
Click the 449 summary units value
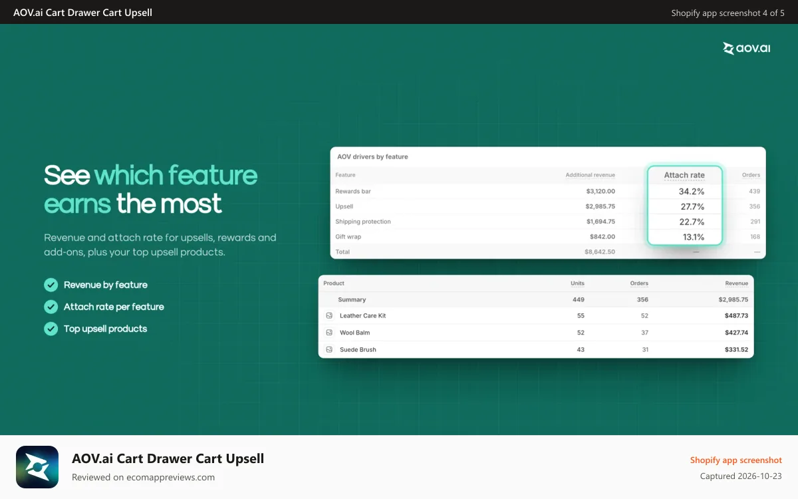(579, 299)
